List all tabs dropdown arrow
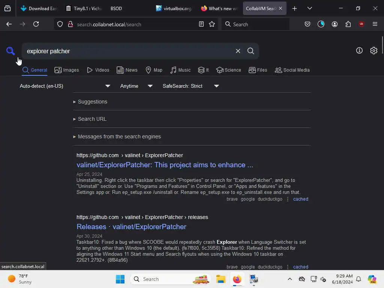The image size is (384, 288). tap(309, 8)
